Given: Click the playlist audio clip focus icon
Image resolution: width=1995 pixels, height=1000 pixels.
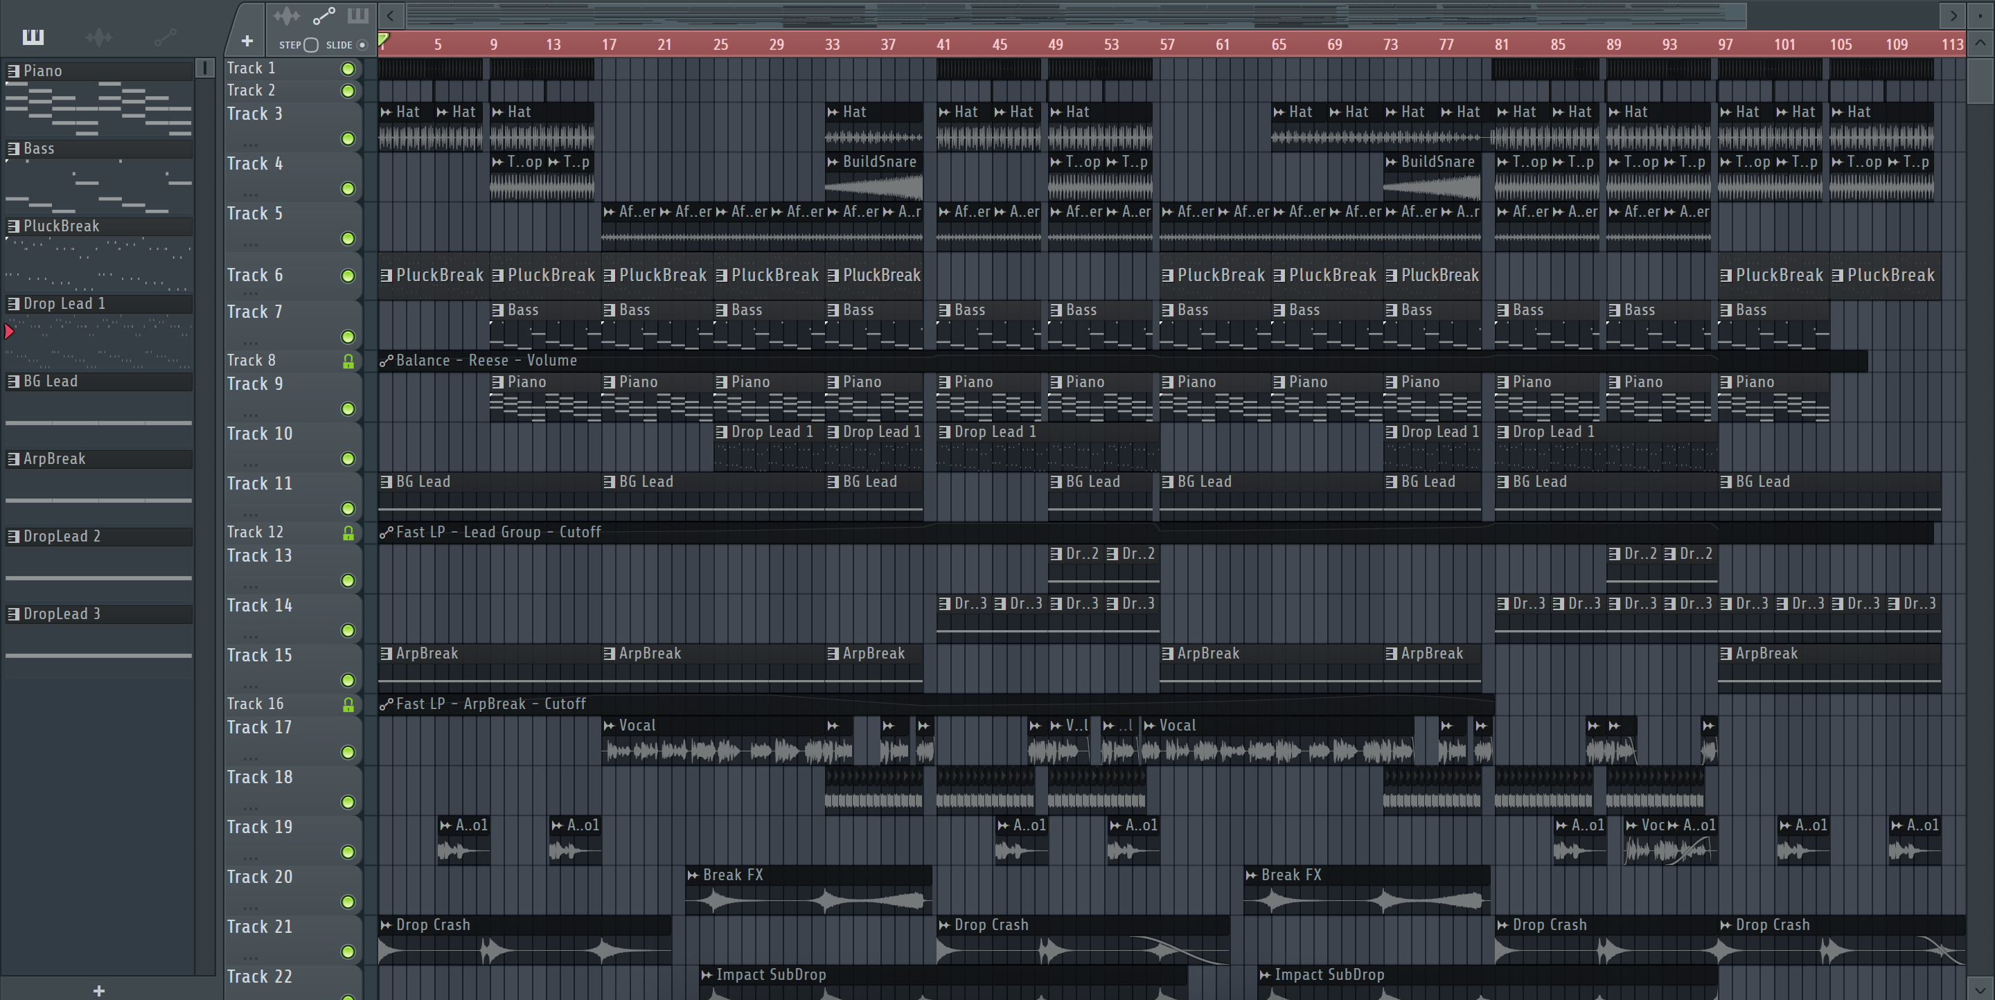Looking at the screenshot, I should pos(287,15).
